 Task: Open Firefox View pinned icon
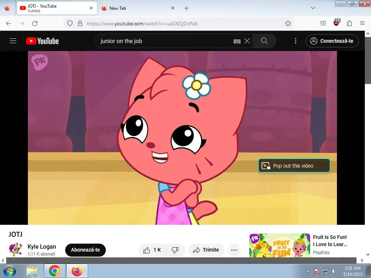[x=7, y=8]
